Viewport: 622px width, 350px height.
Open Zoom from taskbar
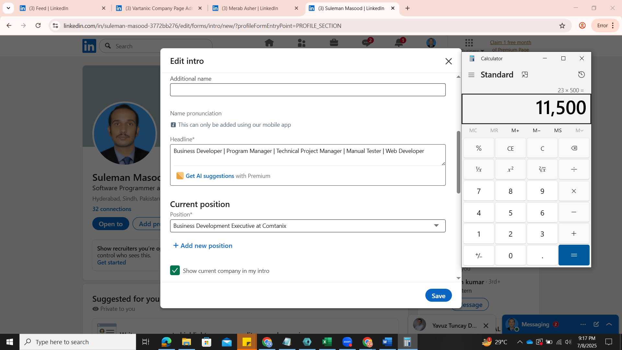[x=347, y=342]
